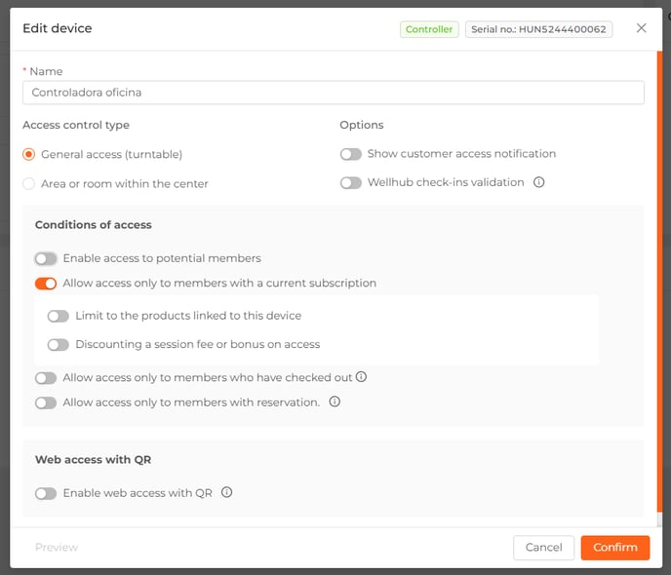Click the orange dialog scrollbar
Image resolution: width=671 pixels, height=575 pixels.
tap(659, 283)
